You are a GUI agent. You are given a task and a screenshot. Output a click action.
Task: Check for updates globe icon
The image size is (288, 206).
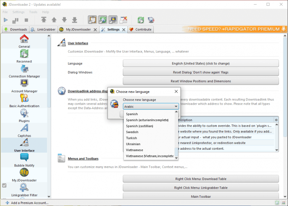point(151,20)
